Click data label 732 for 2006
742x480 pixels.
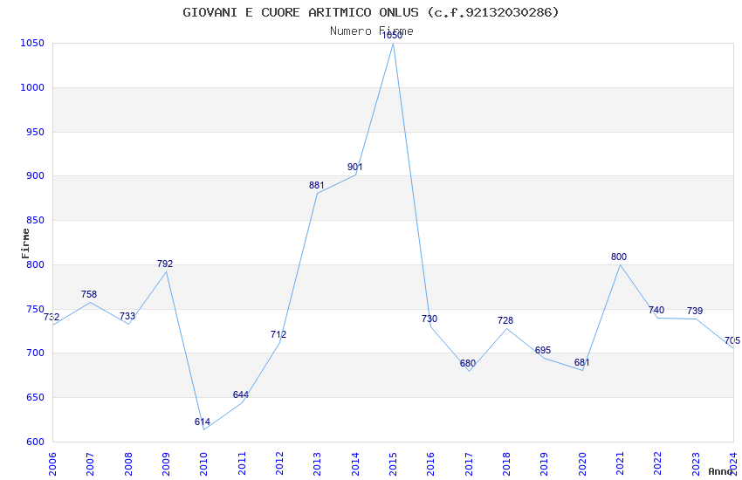click(x=52, y=318)
